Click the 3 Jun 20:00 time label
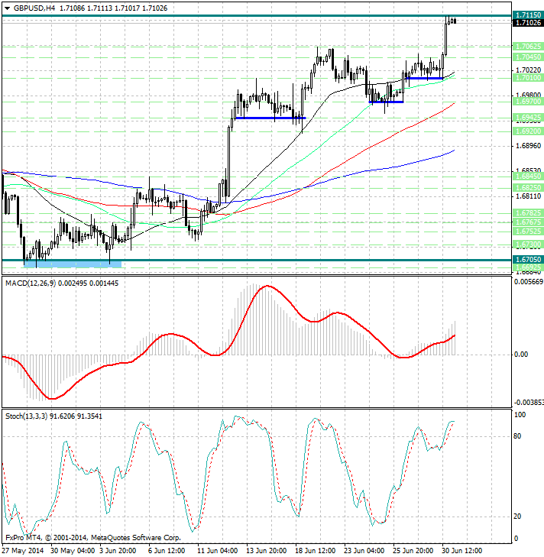 tap(118, 551)
